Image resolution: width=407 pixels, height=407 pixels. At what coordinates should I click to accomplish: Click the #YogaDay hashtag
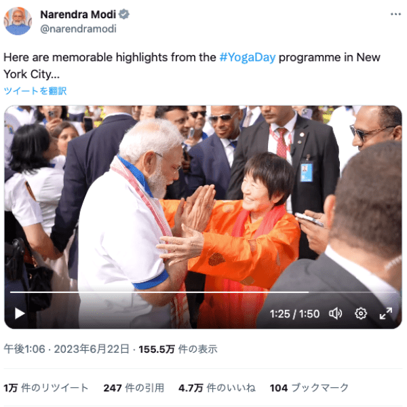click(248, 58)
